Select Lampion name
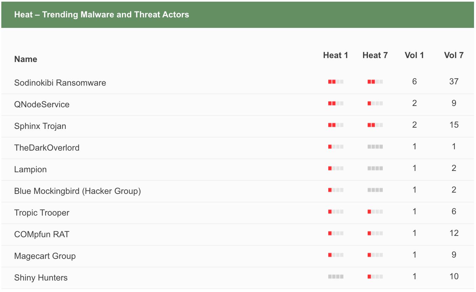476x292 pixels. [x=30, y=169]
